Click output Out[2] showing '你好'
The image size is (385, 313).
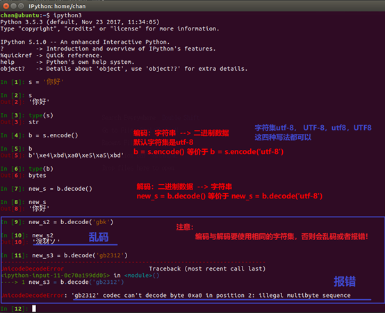(25, 102)
